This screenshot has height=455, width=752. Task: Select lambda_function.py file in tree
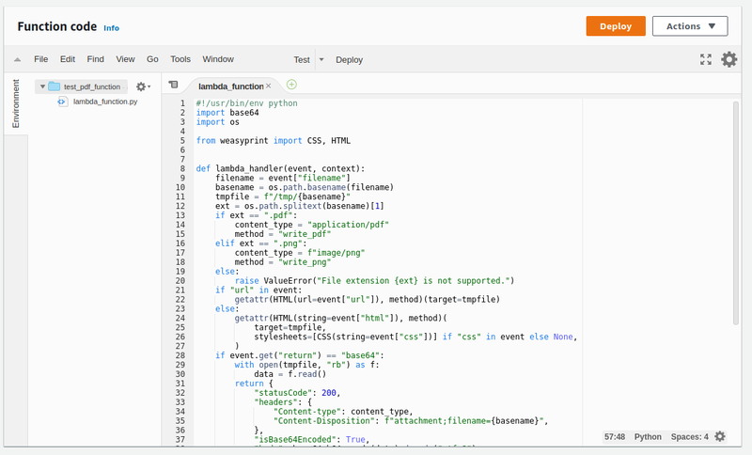click(104, 101)
